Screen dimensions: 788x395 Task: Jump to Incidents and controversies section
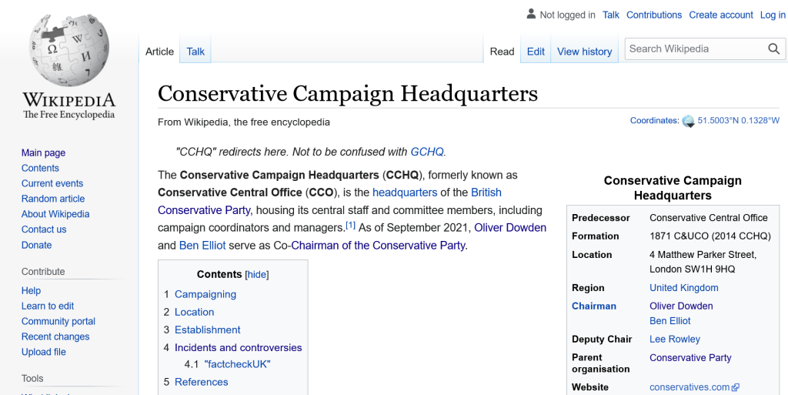click(x=239, y=348)
